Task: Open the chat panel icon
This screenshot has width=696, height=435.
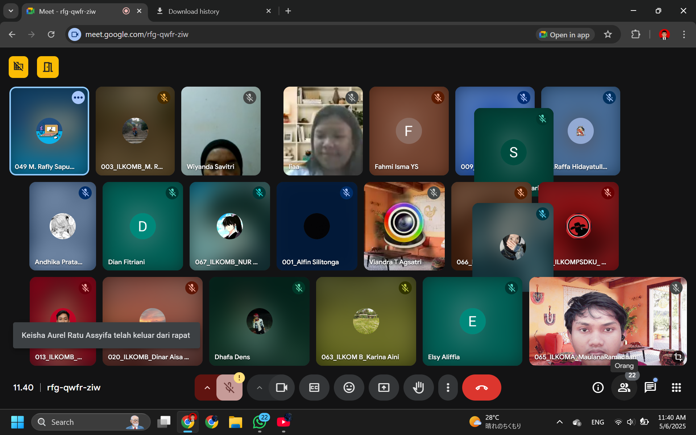Action: (650, 388)
